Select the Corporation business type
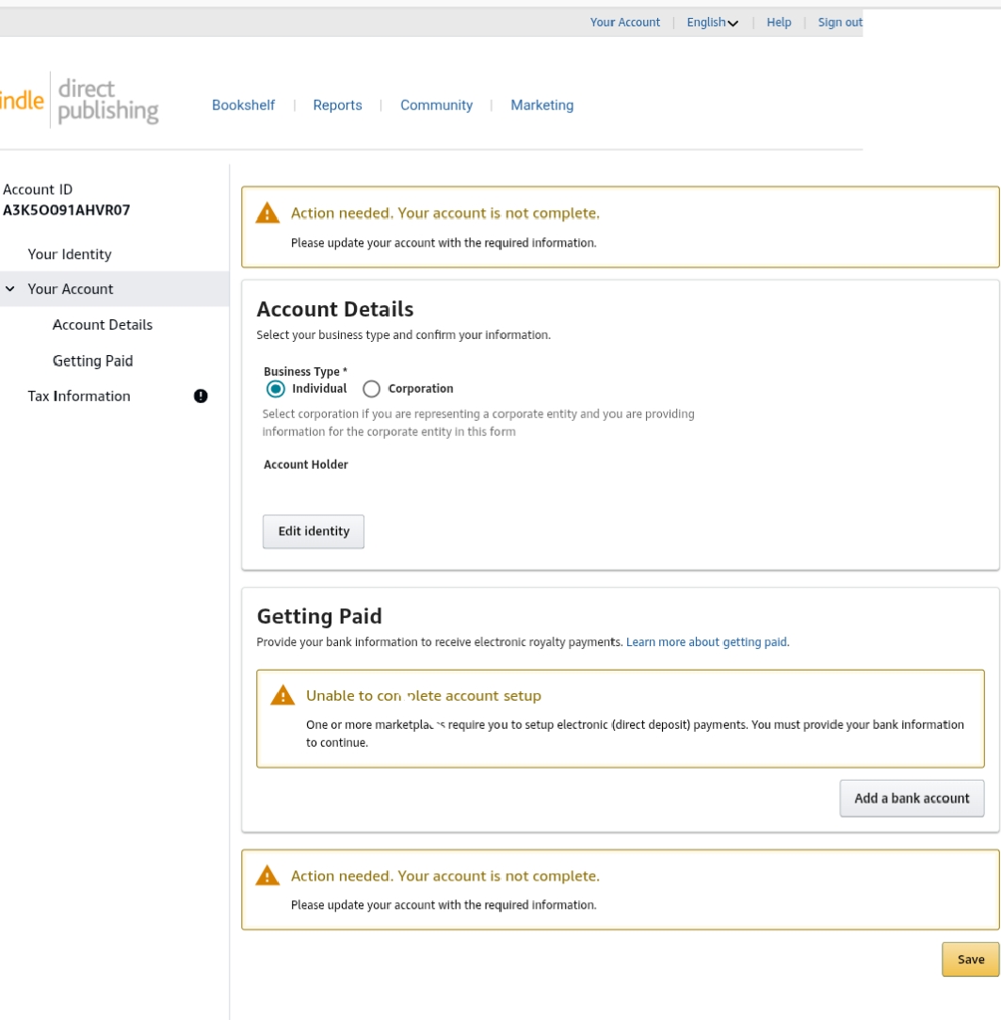This screenshot has width=1001, height=1020. (371, 389)
